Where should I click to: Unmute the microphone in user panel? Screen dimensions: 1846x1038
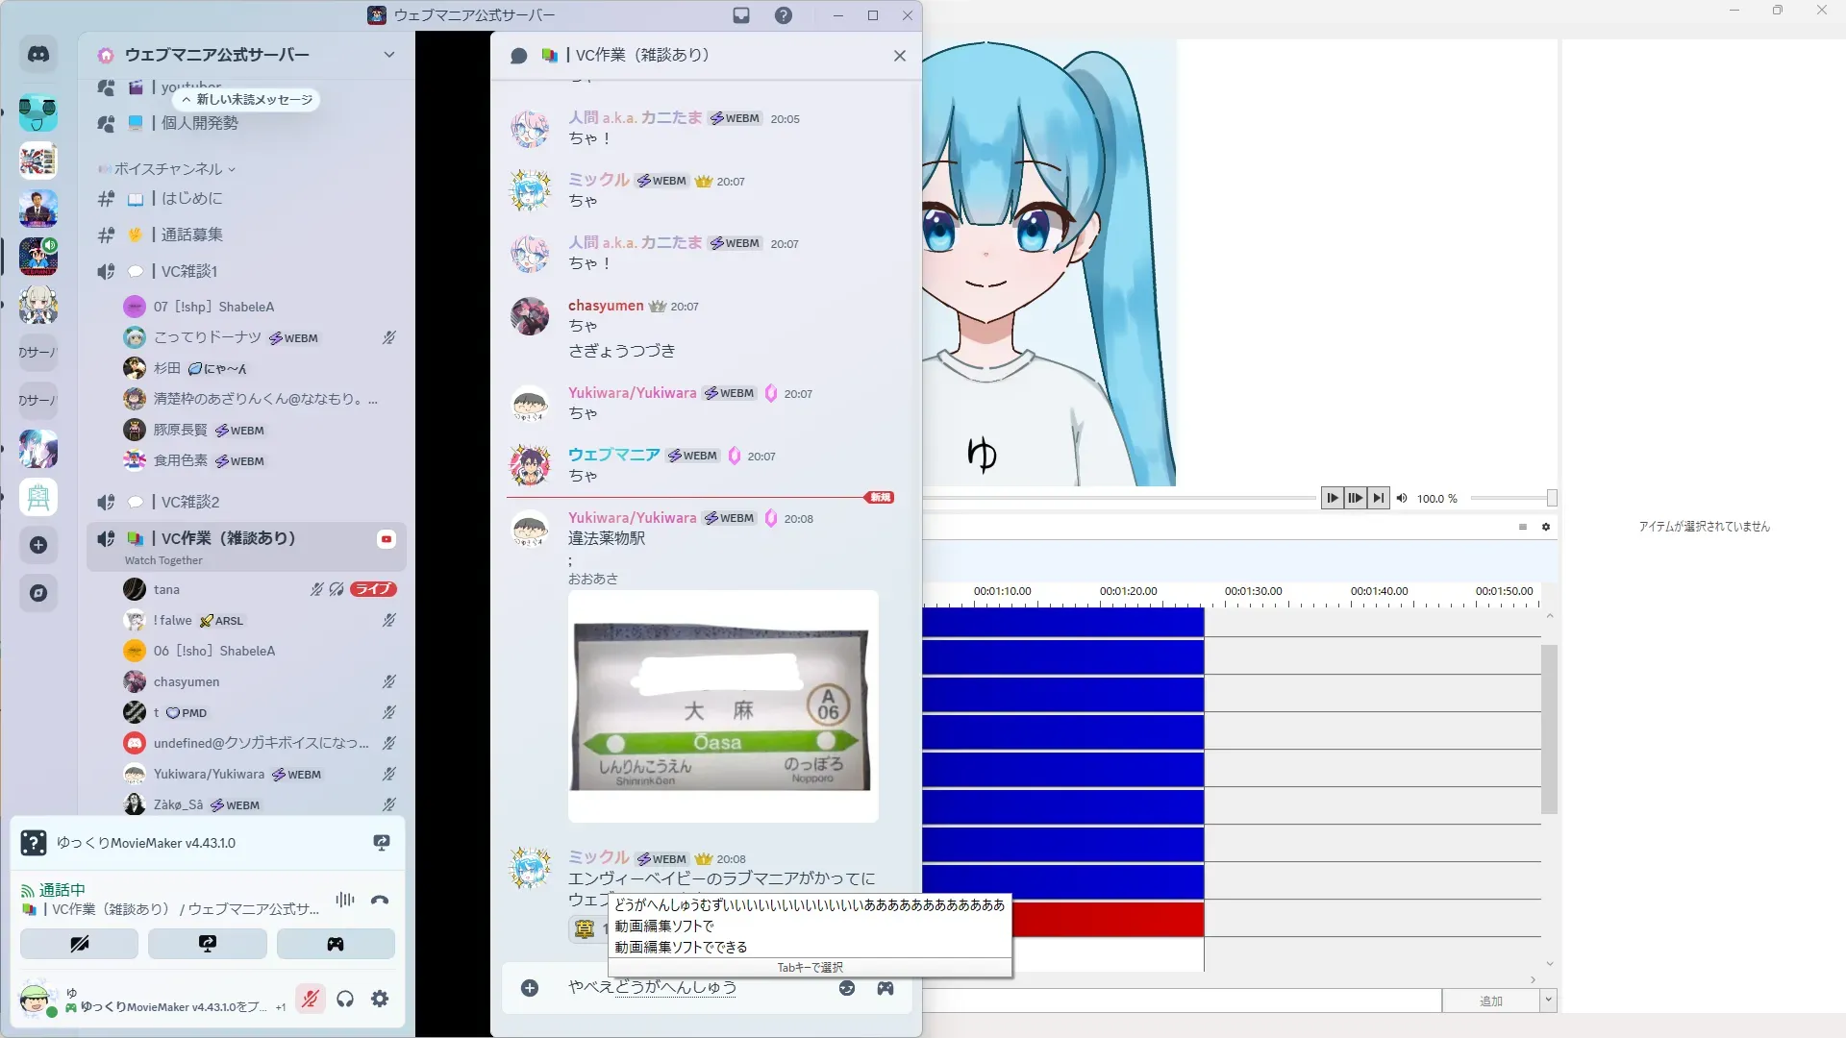[x=310, y=1000]
